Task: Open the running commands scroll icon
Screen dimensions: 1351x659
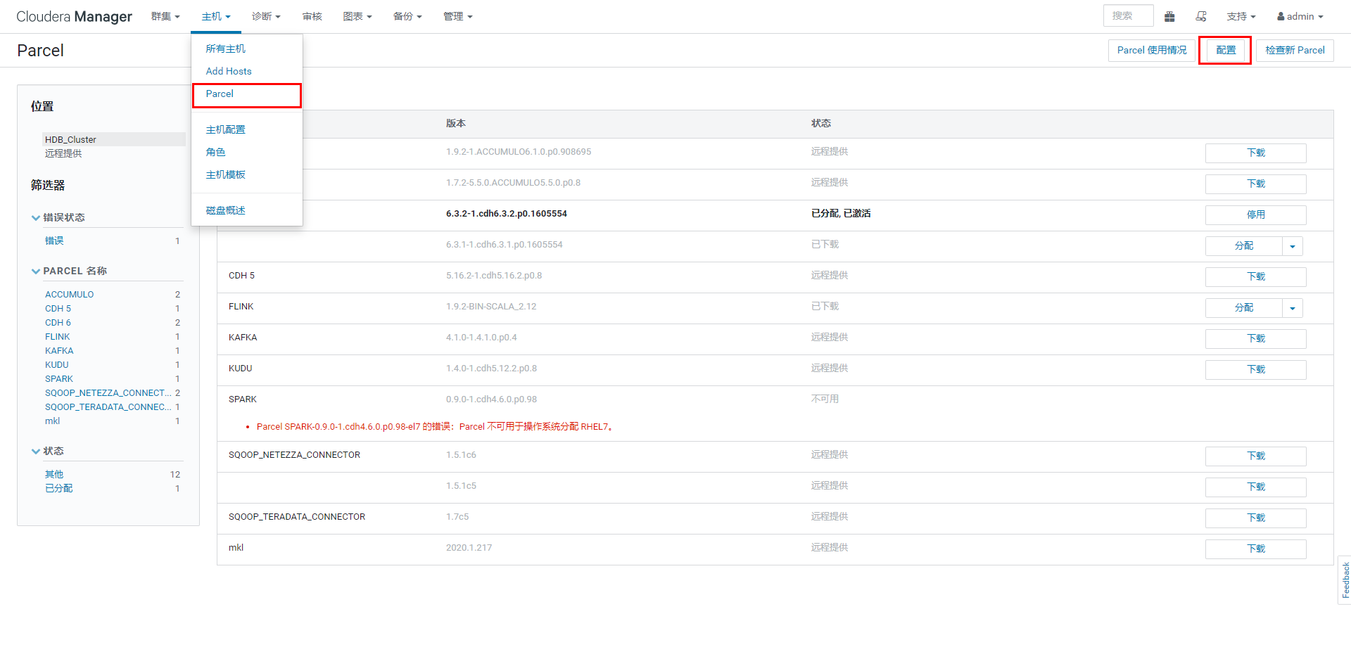Action: point(1202,15)
